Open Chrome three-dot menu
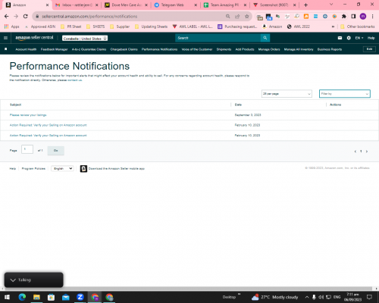Screen dimensions: 379x303 372,17
